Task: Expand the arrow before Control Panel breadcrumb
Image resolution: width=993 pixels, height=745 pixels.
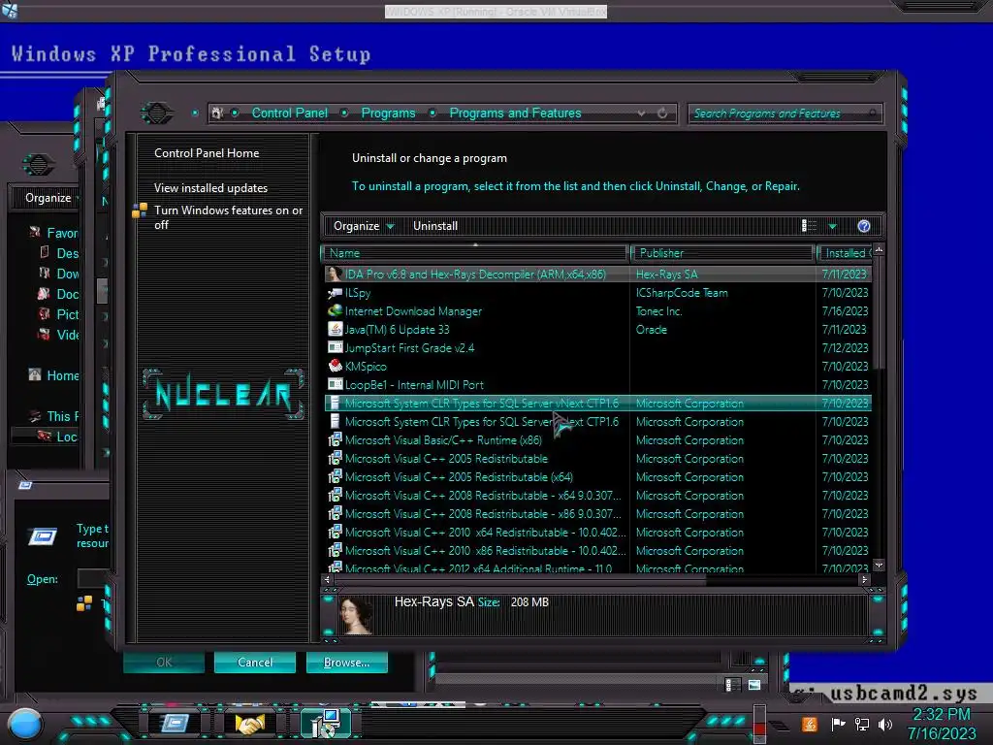Action: tap(235, 113)
